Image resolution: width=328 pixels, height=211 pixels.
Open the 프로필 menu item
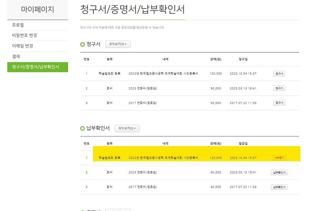click(x=18, y=25)
